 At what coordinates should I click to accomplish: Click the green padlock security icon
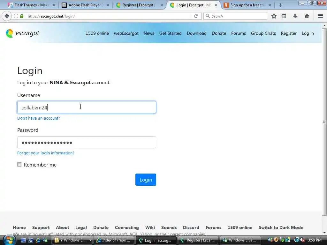coord(22,16)
